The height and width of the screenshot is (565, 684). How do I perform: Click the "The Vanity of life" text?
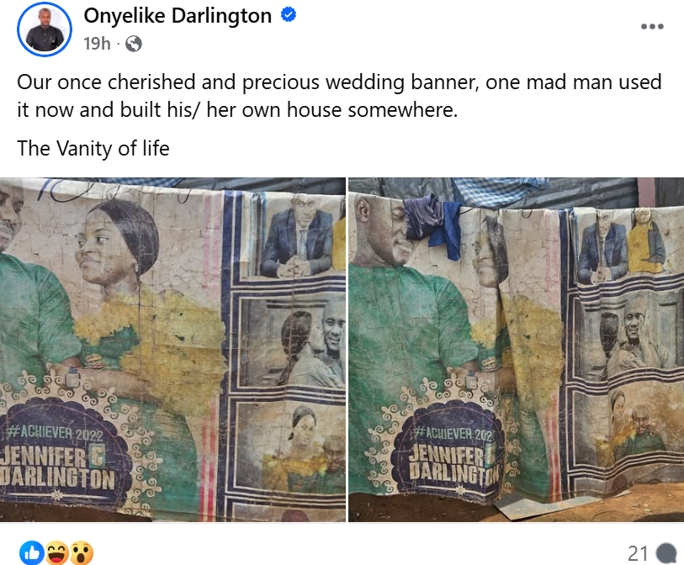(93, 148)
